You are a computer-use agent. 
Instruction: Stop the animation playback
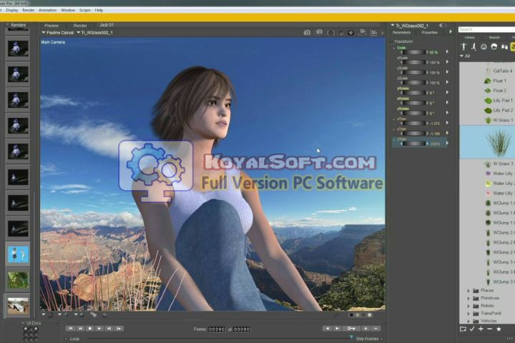pyautogui.click(x=89, y=329)
